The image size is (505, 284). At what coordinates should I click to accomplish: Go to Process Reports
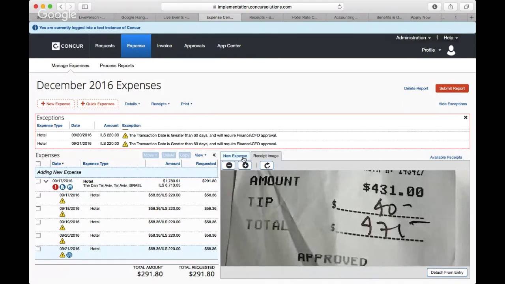click(117, 65)
